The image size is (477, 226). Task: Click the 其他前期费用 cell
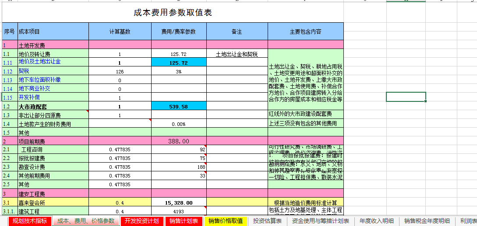(53, 176)
